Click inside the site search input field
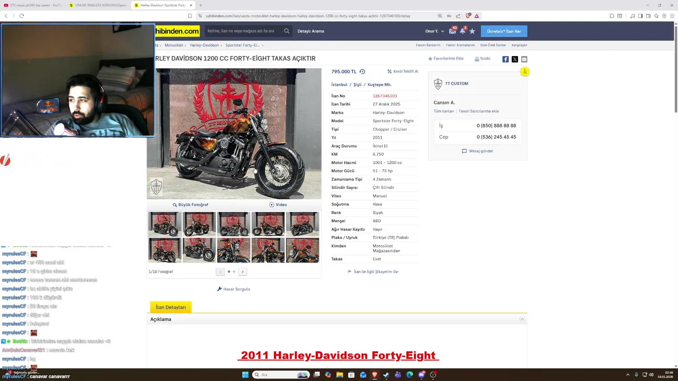 pos(244,31)
